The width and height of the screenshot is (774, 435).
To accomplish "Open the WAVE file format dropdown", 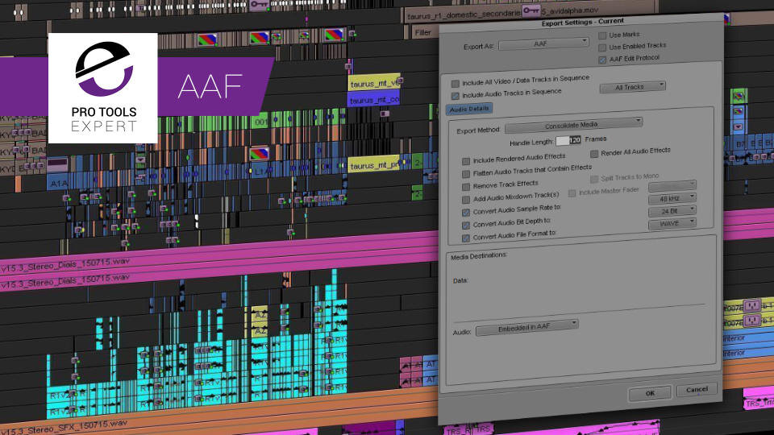I will (672, 223).
